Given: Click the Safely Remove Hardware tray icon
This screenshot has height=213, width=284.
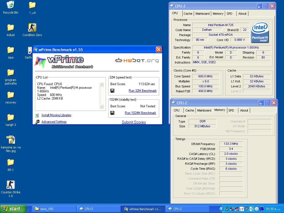Looking at the screenshot, I should 227,209.
